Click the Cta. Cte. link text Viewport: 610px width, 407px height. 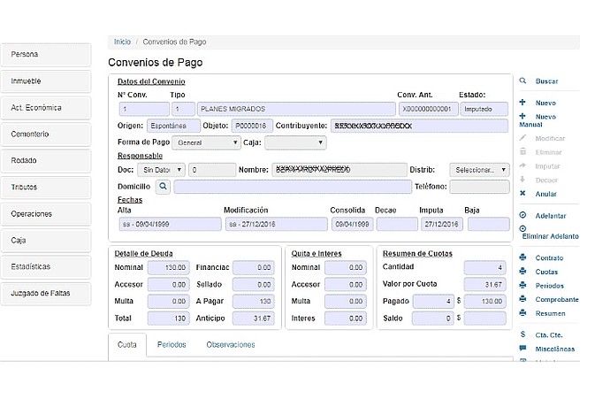pyautogui.click(x=548, y=335)
